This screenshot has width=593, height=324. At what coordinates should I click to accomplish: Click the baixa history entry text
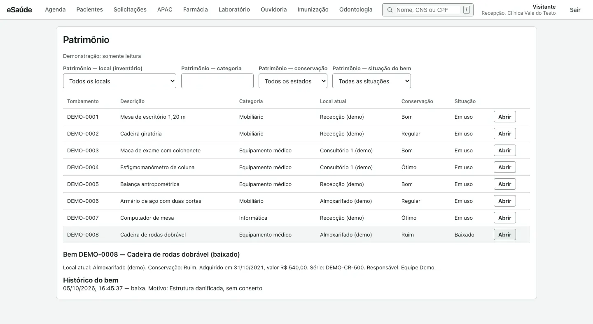pyautogui.click(x=163, y=288)
